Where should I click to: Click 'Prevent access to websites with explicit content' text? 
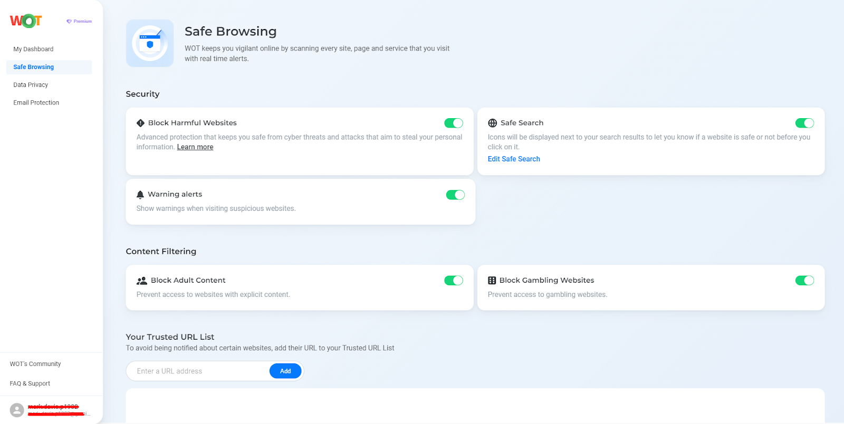(213, 294)
